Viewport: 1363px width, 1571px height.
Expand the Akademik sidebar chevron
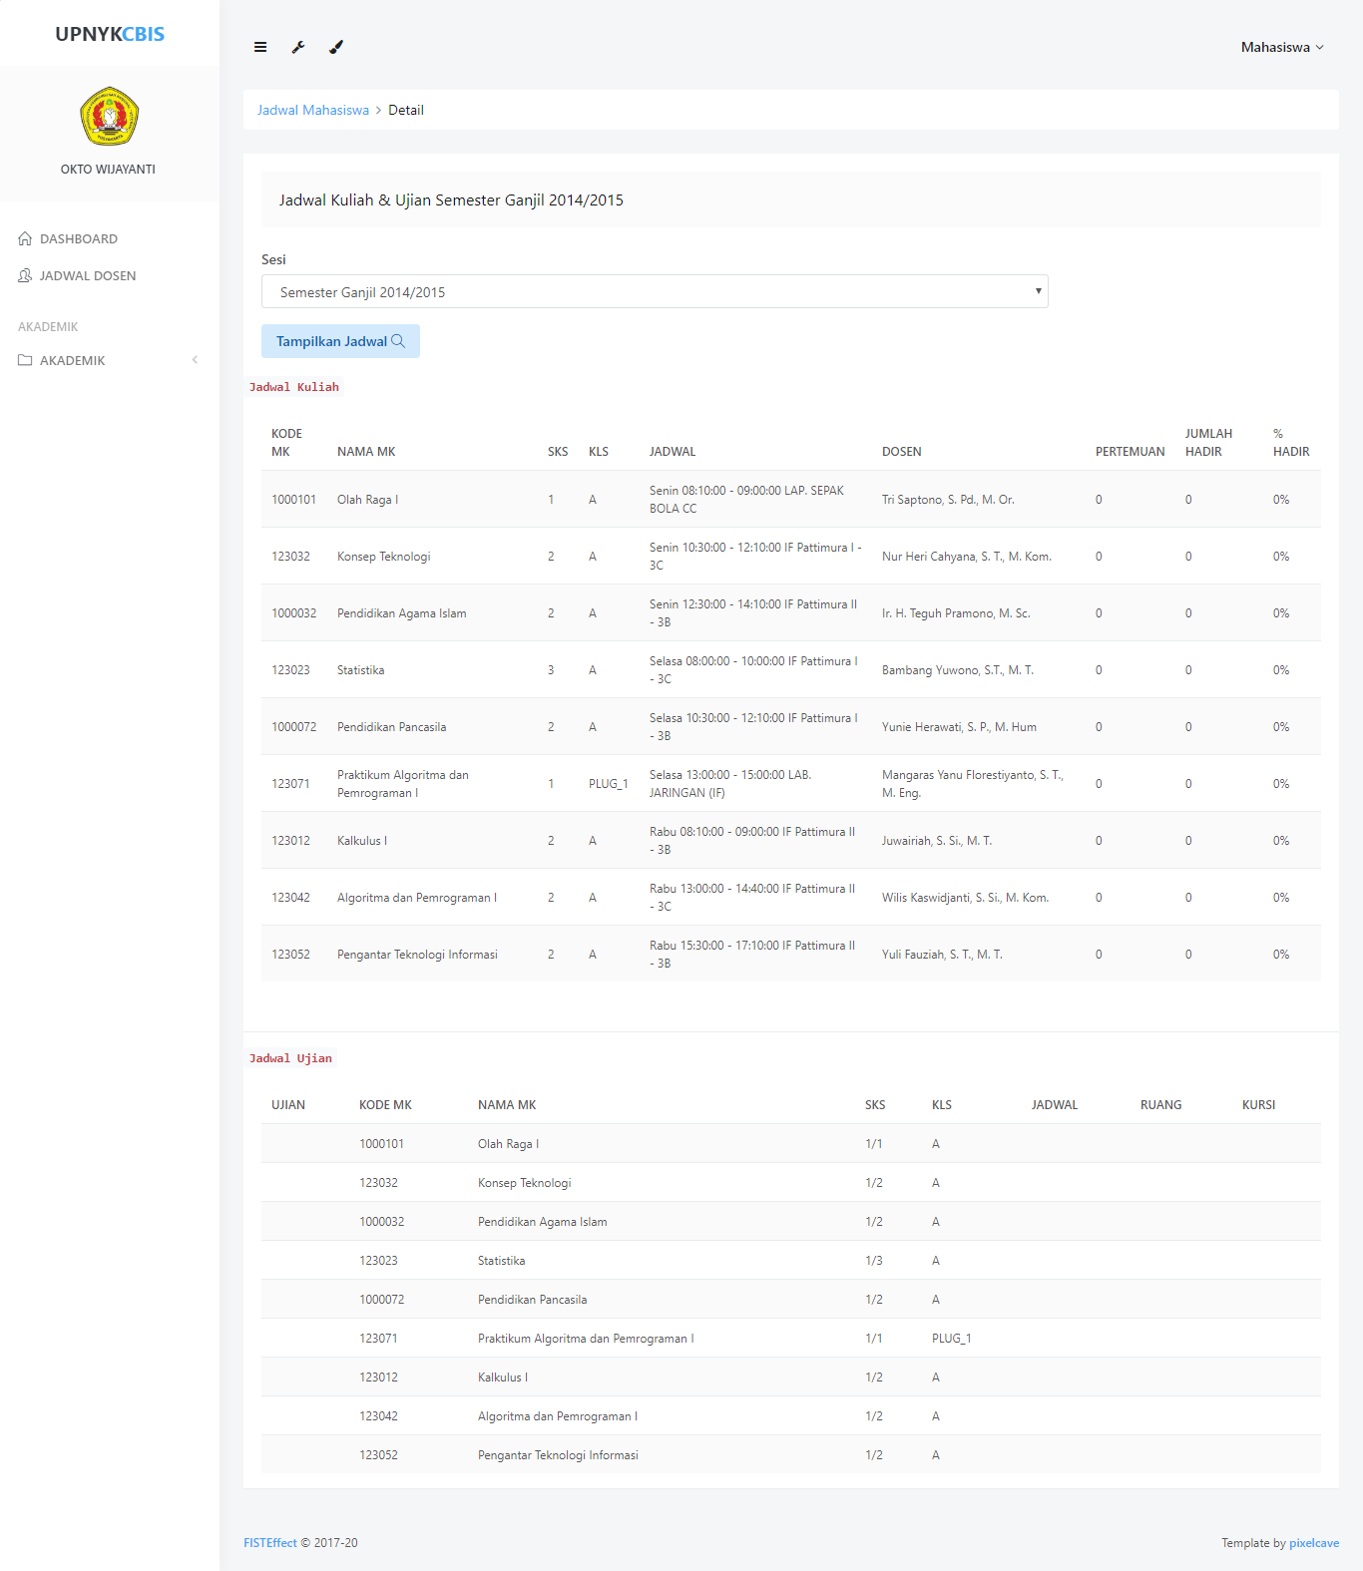point(195,360)
